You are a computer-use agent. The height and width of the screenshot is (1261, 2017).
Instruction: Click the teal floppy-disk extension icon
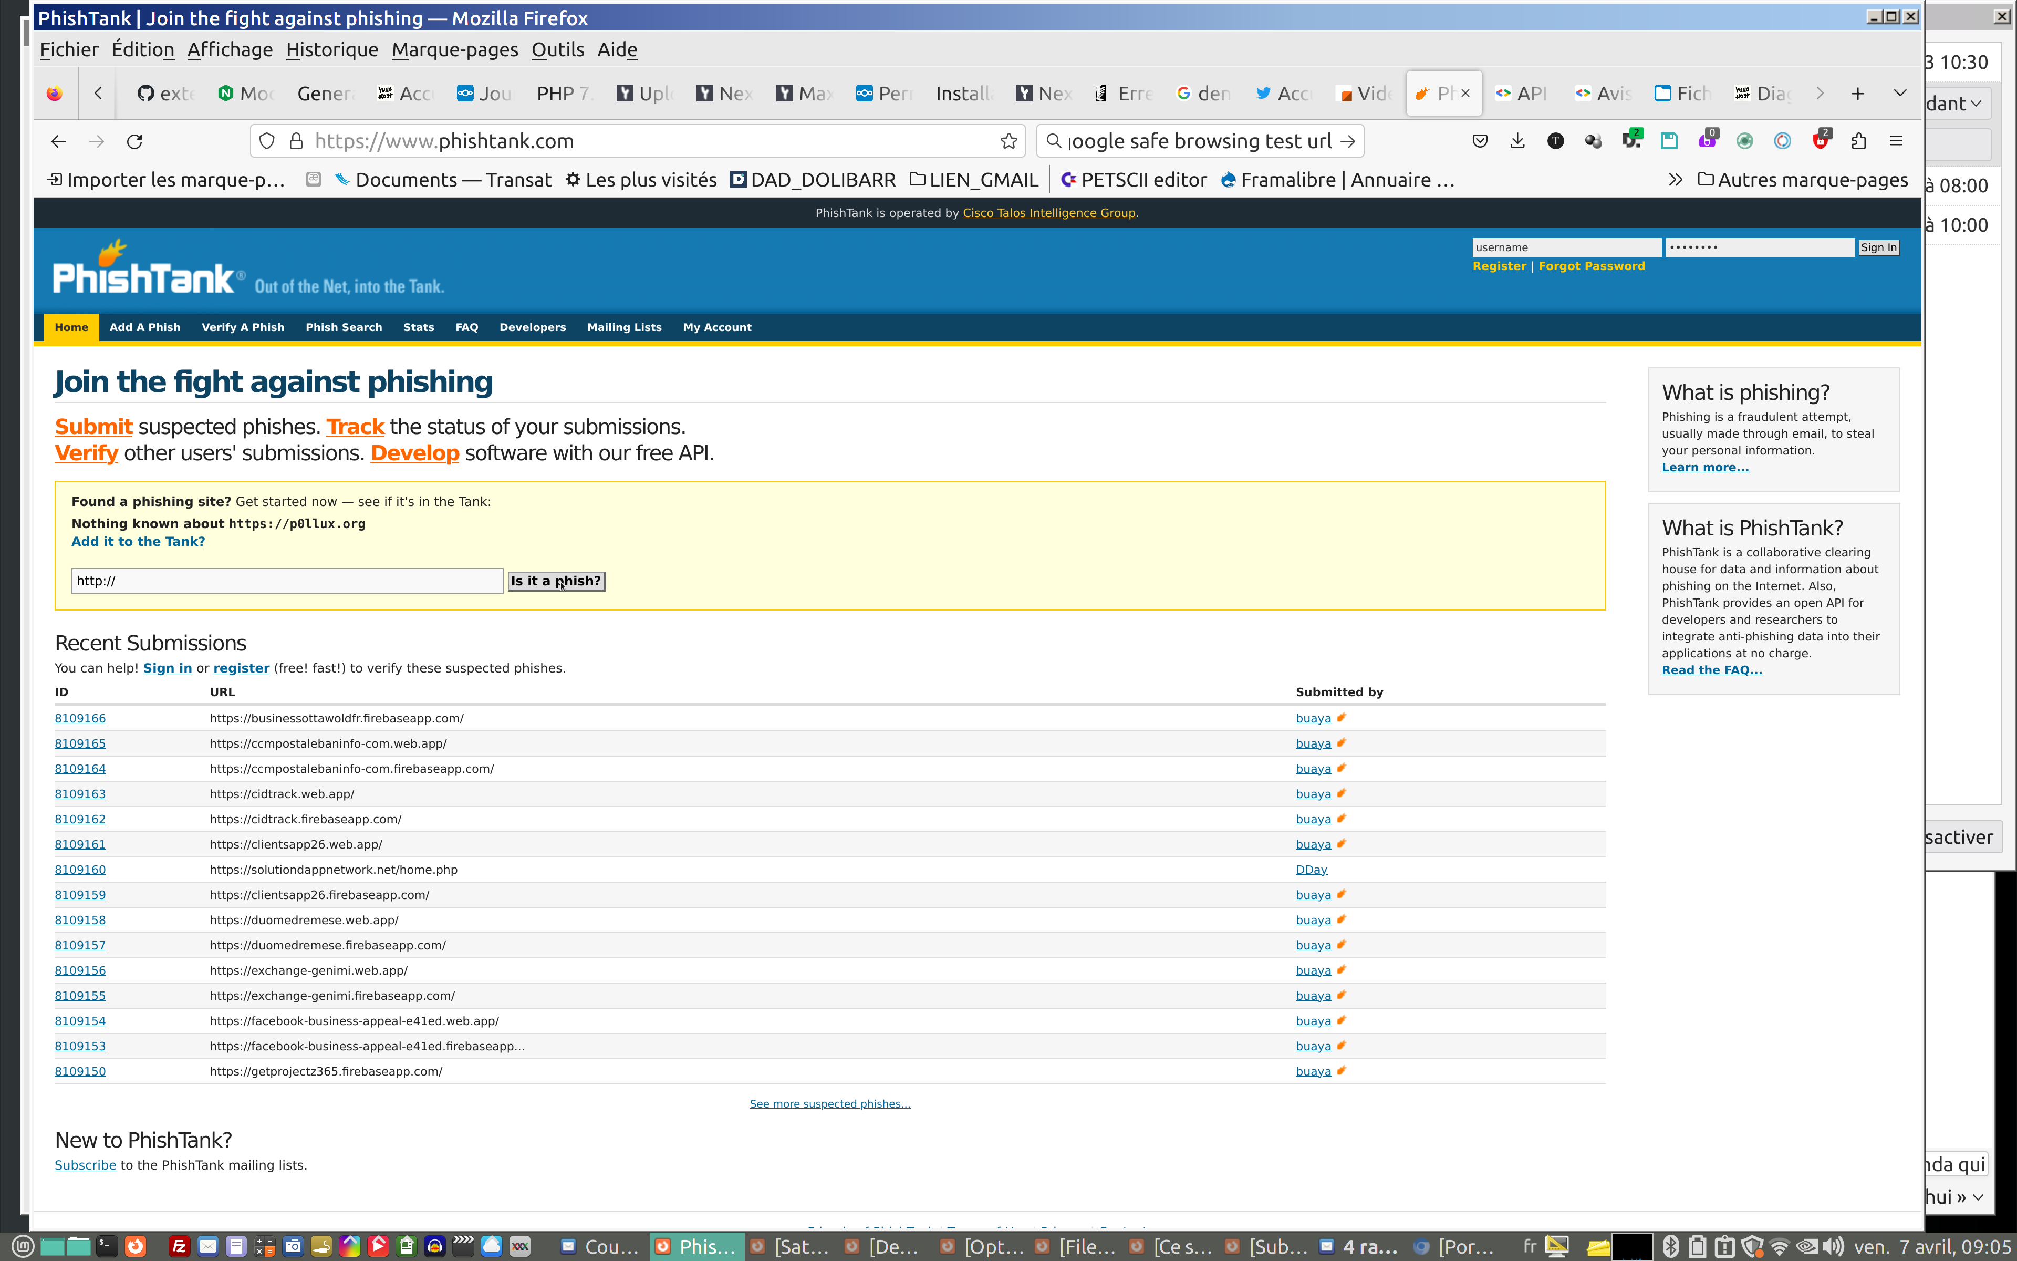tap(1669, 141)
